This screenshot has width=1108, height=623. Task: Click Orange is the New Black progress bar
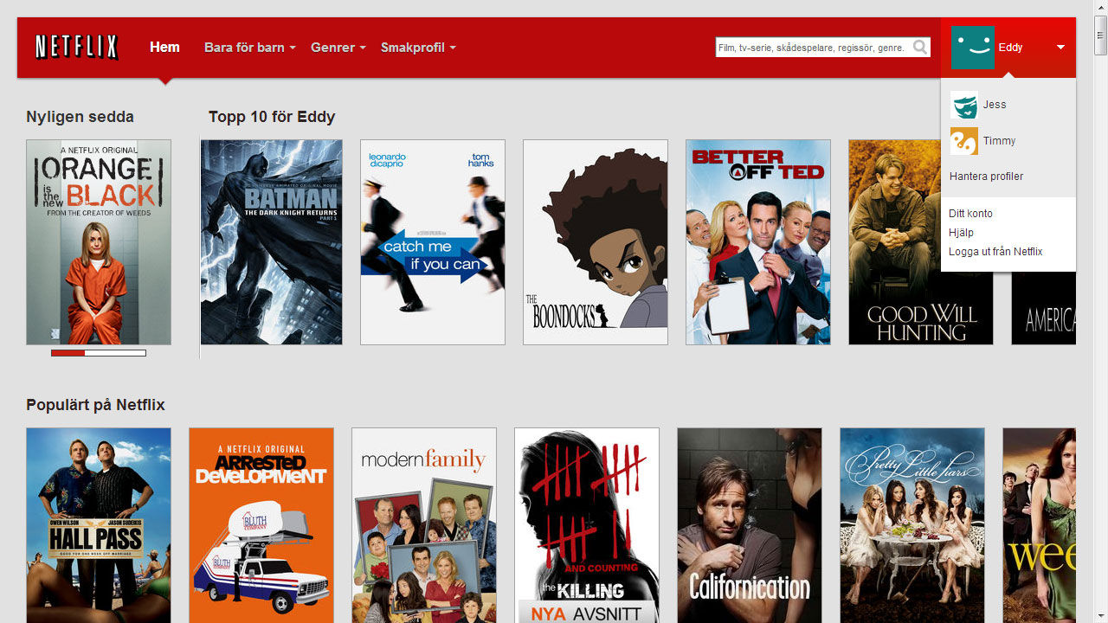tap(98, 353)
